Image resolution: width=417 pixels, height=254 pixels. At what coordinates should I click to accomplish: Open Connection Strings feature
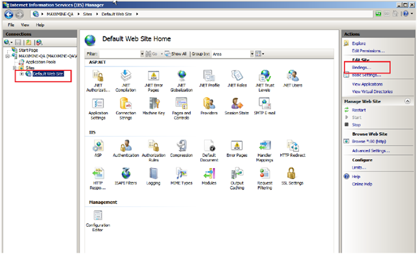126,109
